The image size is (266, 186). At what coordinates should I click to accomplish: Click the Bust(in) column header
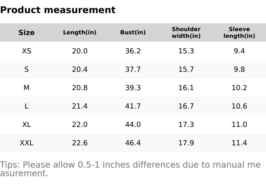tap(133, 33)
